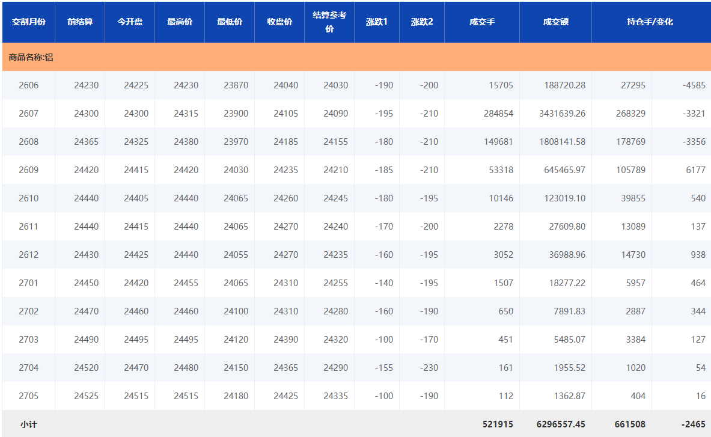This screenshot has height=437, width=711.
Task: Click settlement reference 24335 in row 2705
Action: point(336,396)
